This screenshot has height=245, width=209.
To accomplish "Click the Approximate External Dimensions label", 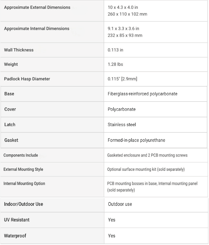I will 37,7.
